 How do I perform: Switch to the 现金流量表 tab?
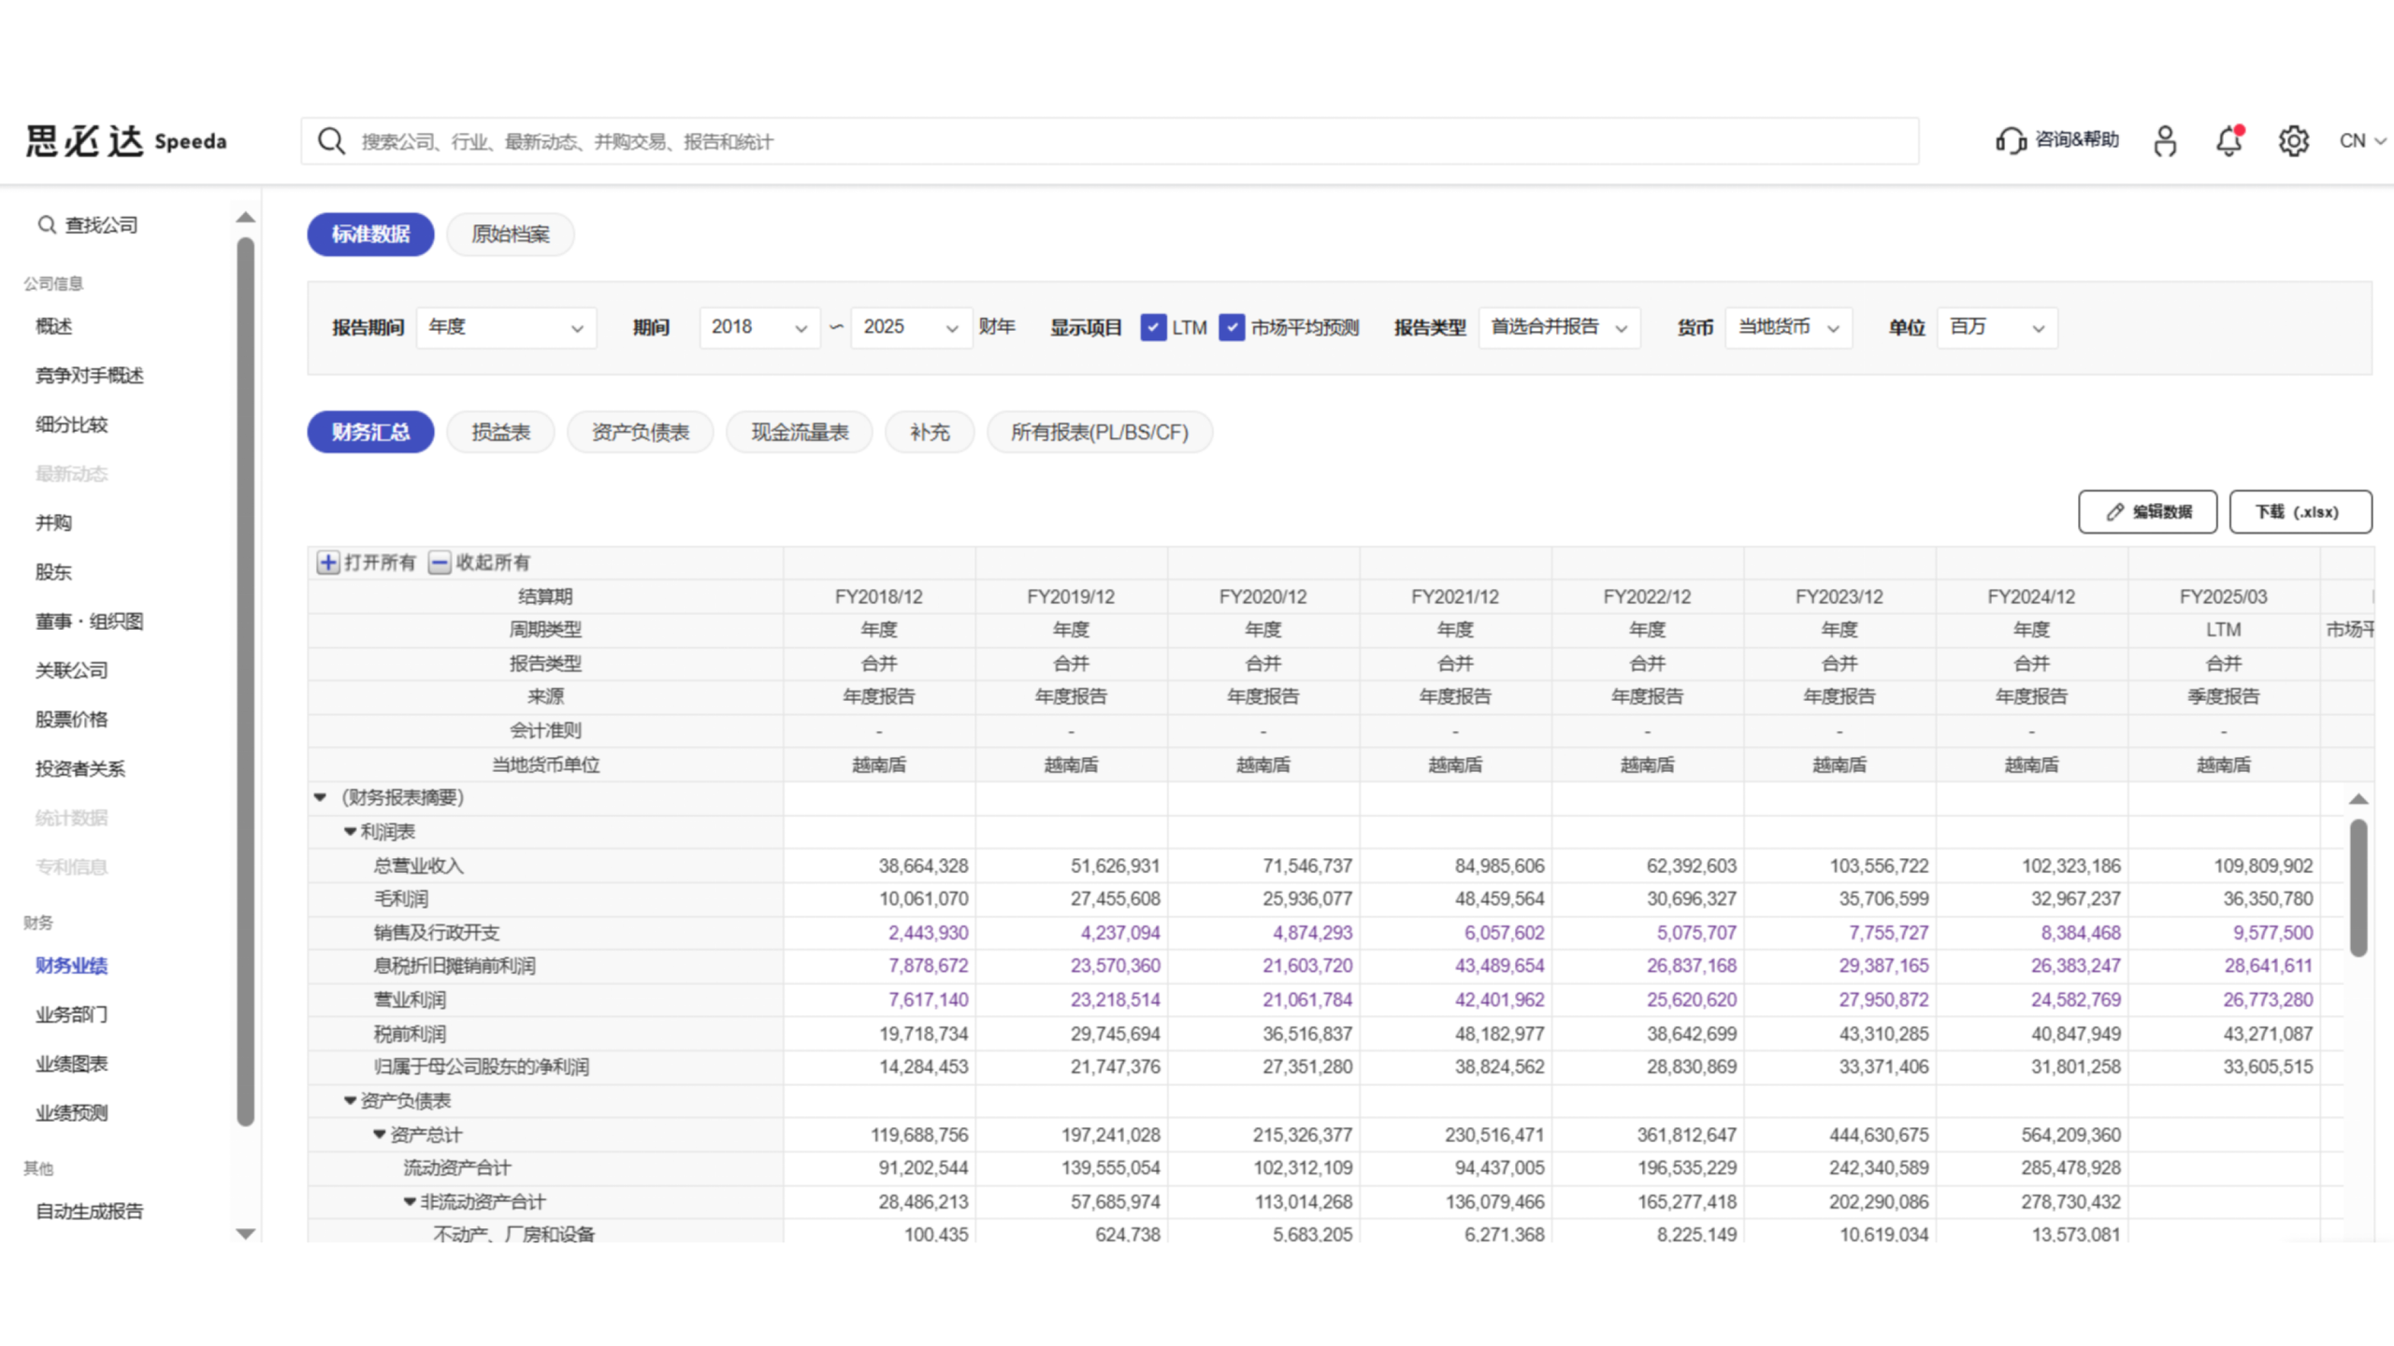(x=800, y=432)
